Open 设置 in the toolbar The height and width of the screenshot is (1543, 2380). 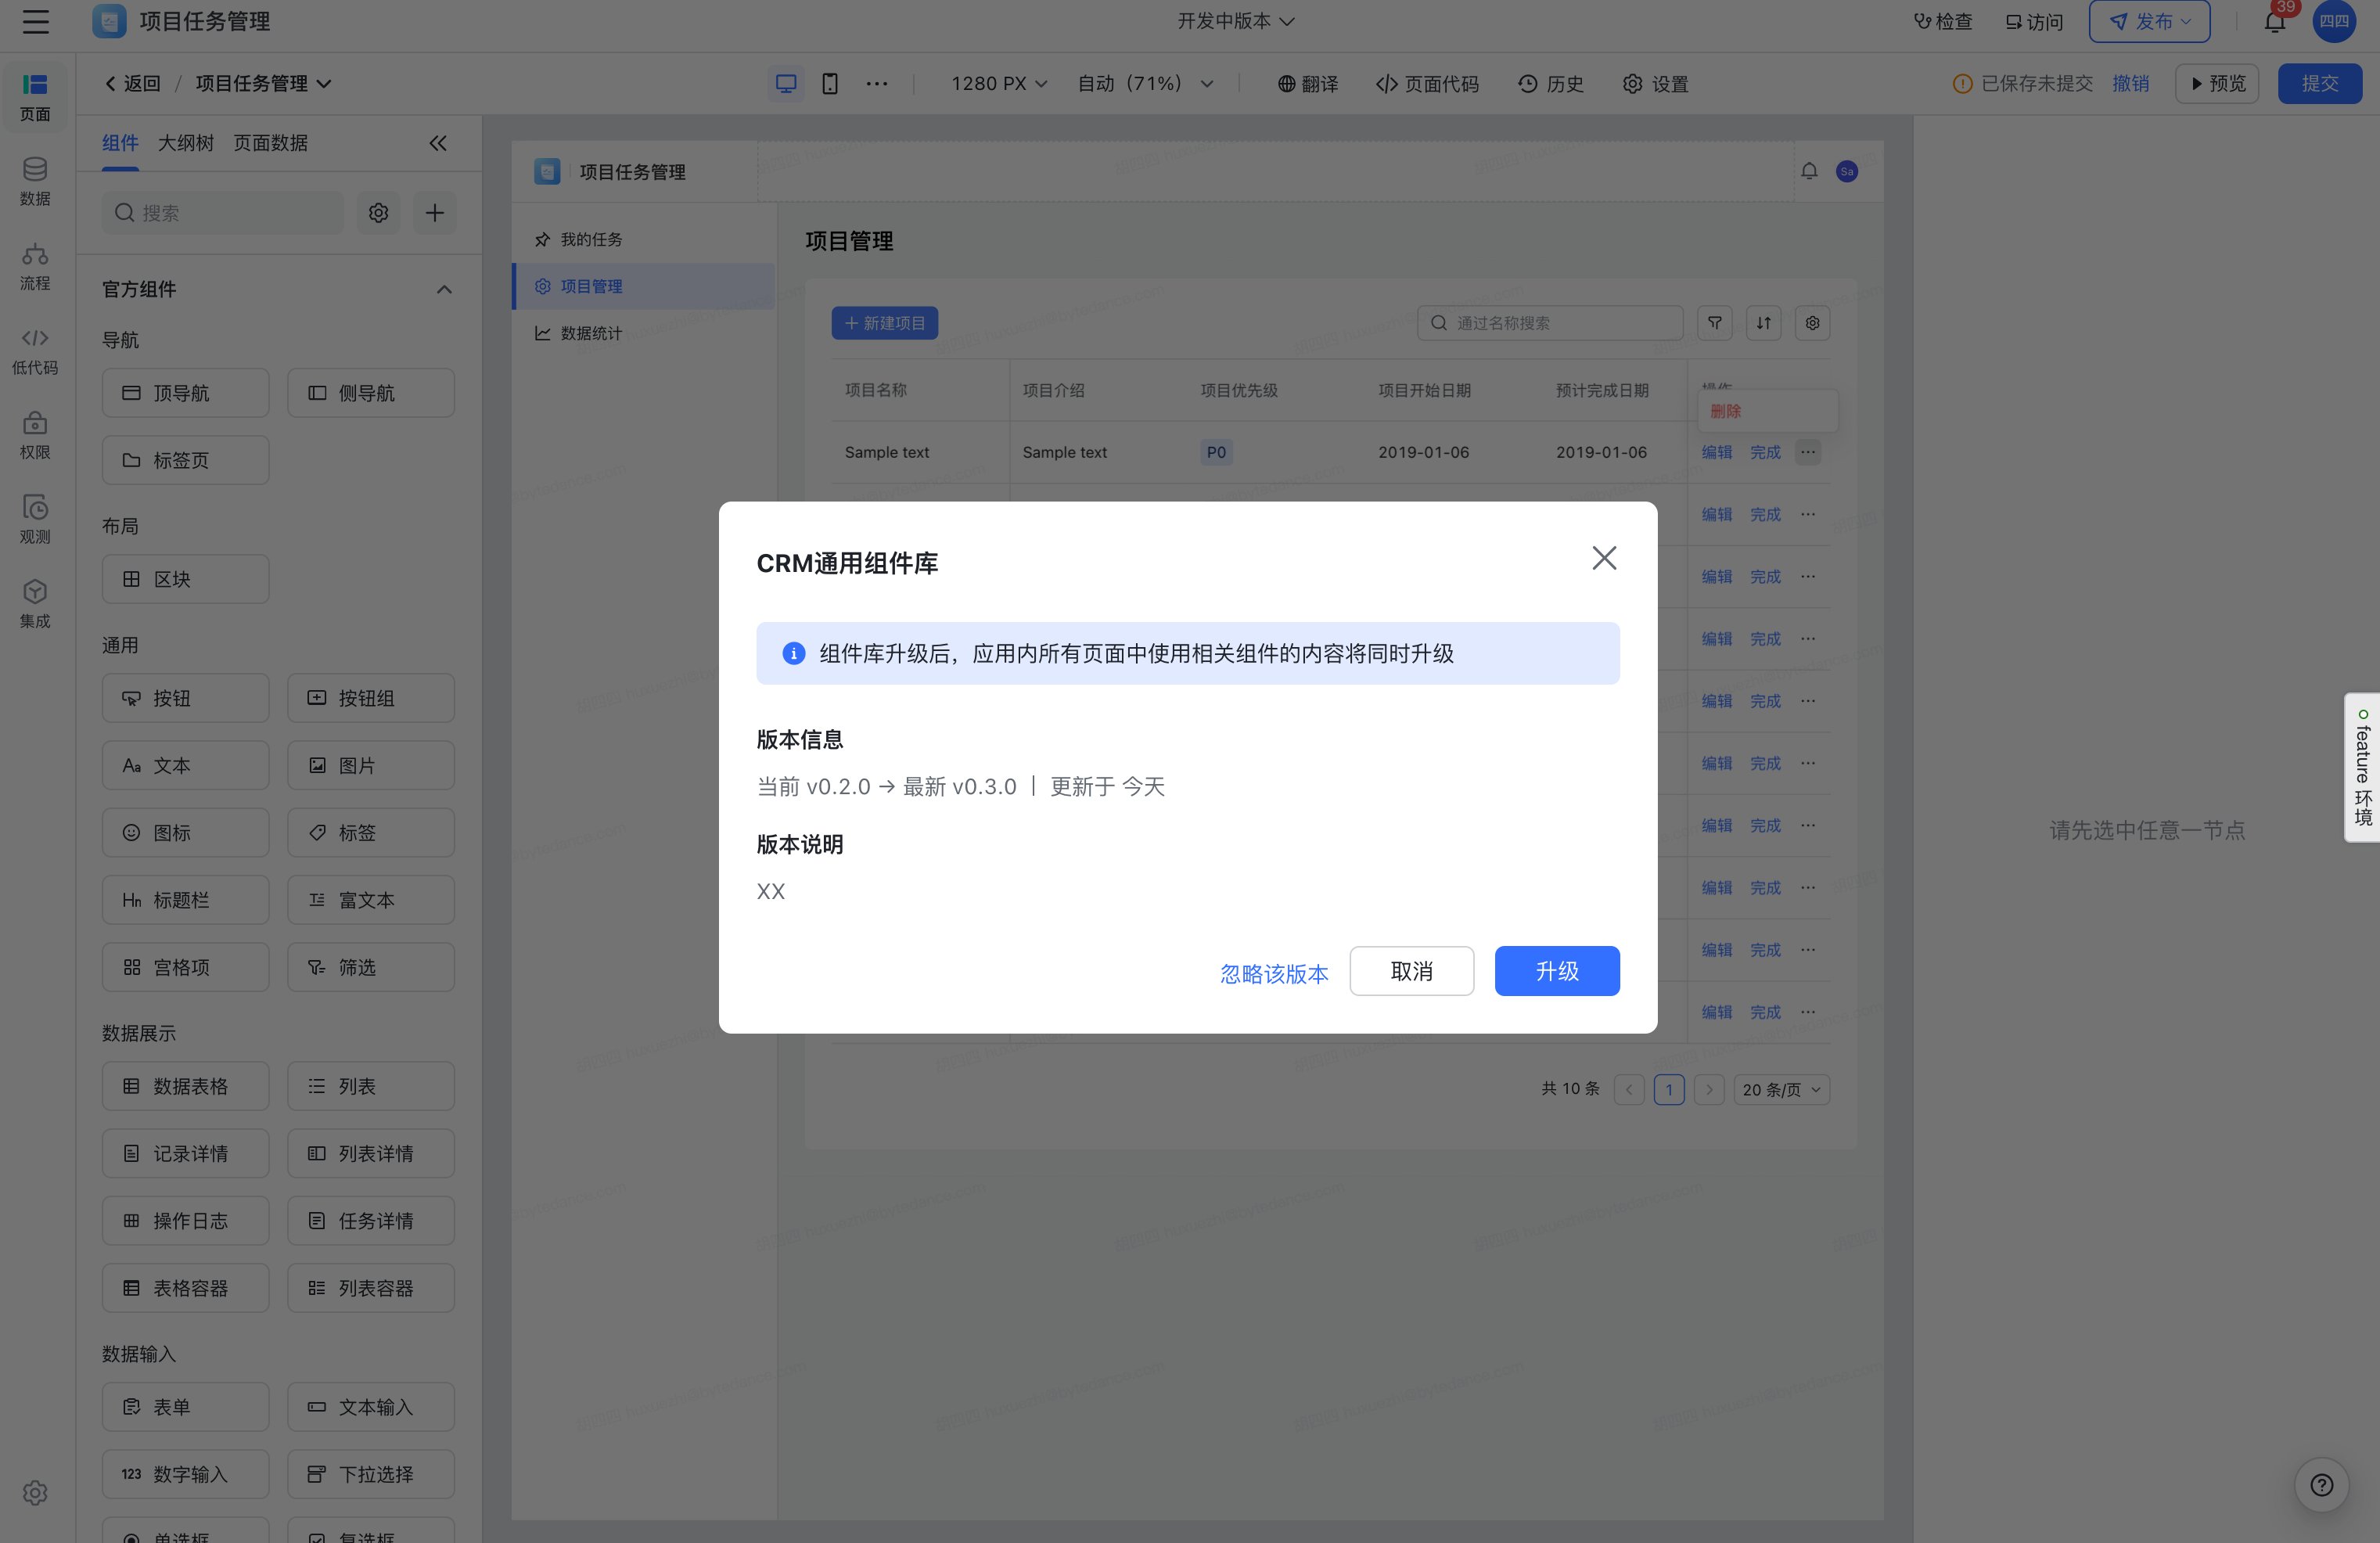click(x=1655, y=84)
